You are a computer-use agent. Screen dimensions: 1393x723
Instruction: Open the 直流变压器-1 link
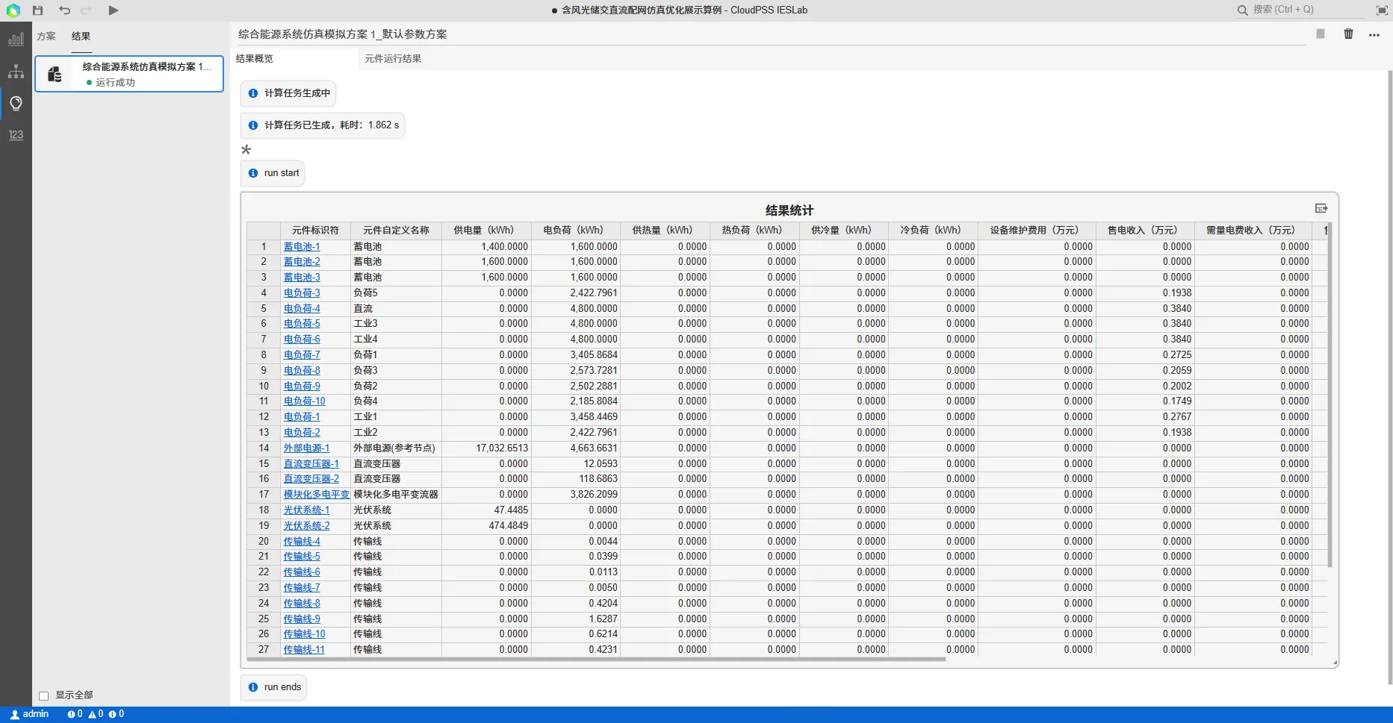[311, 464]
